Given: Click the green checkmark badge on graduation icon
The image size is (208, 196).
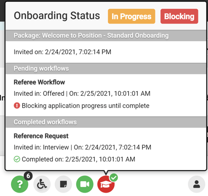Looking at the screenshot, I should [x=114, y=177].
